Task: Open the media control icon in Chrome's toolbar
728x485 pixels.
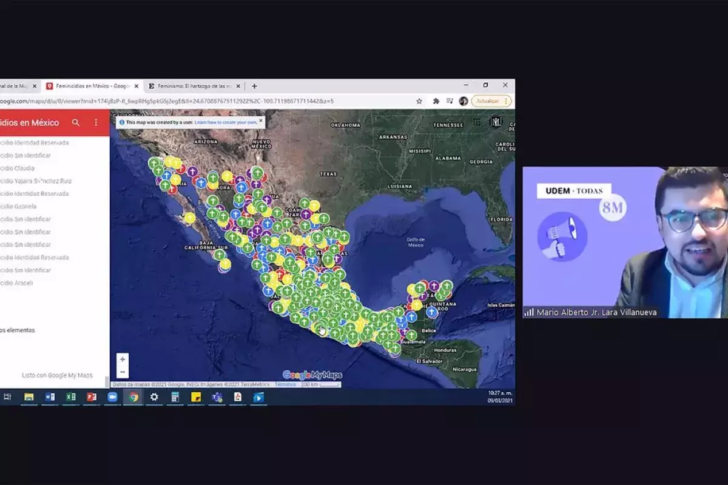Action: tap(450, 101)
